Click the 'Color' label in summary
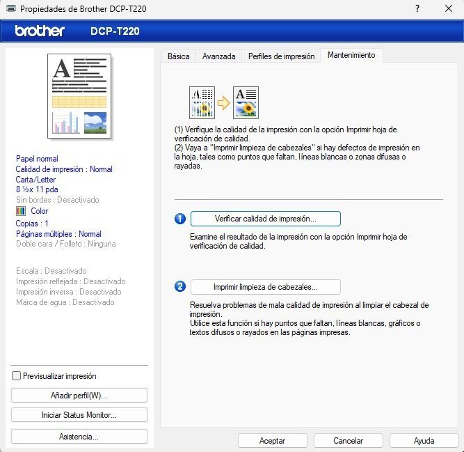Screen dimensions: 464x452 [40, 211]
